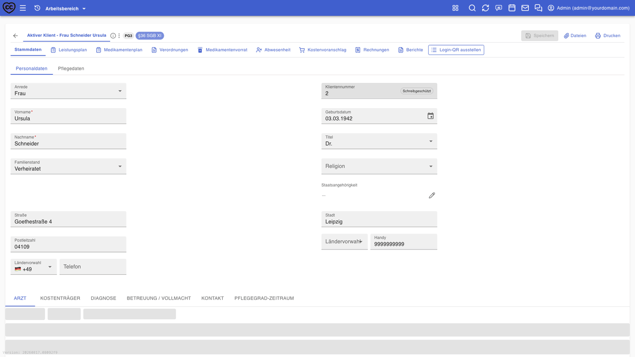
Task: Go back with the left arrow
Action: pos(15,36)
